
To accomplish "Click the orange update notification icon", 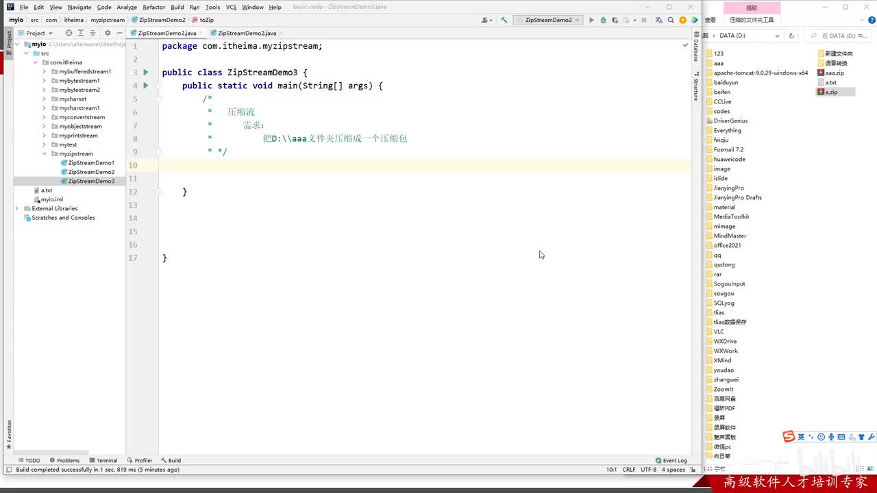I will point(682,20).
